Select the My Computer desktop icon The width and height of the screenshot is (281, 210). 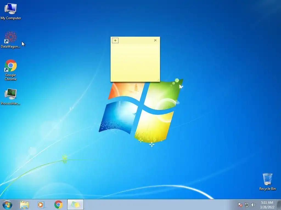coord(11,11)
